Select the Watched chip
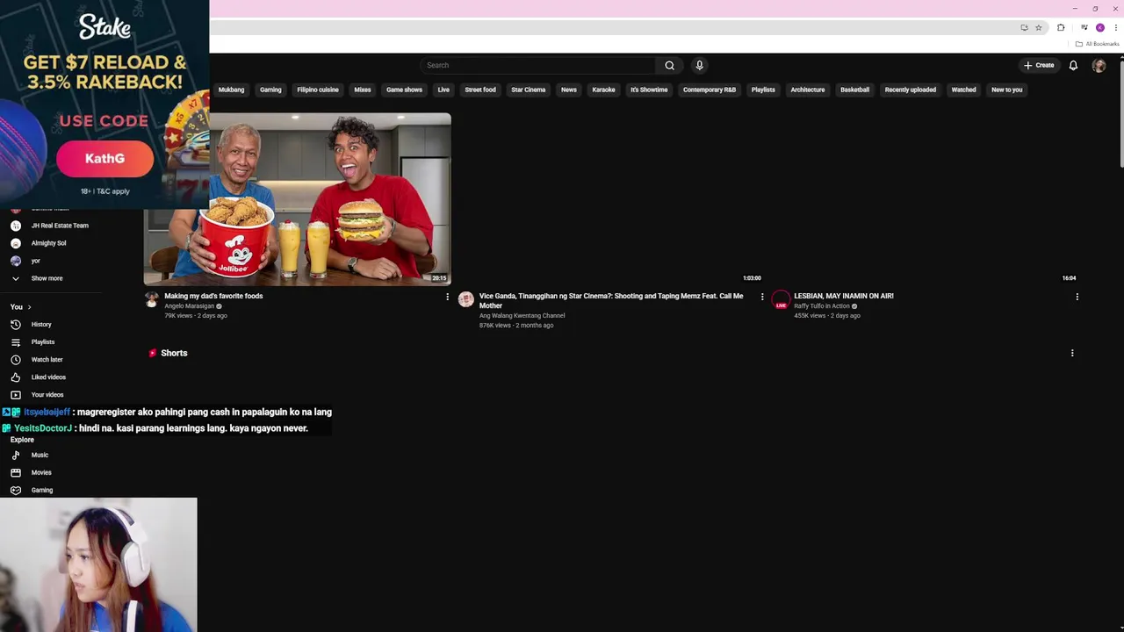 (963, 90)
